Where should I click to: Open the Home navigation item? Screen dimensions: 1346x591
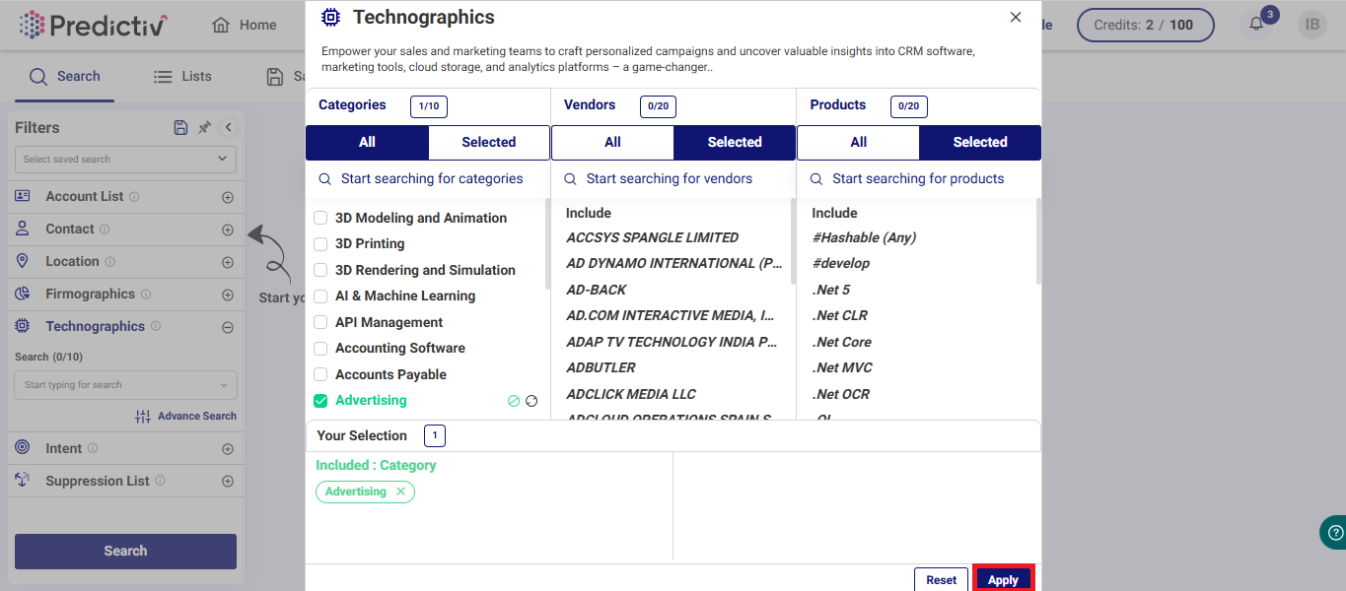pyautogui.click(x=245, y=25)
